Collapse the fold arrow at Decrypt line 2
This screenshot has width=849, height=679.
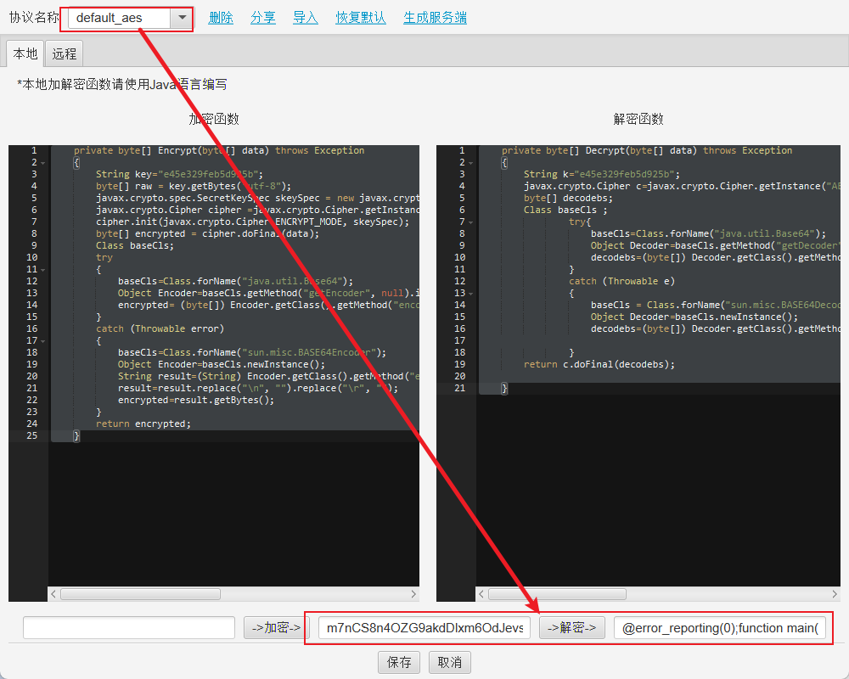(470, 163)
